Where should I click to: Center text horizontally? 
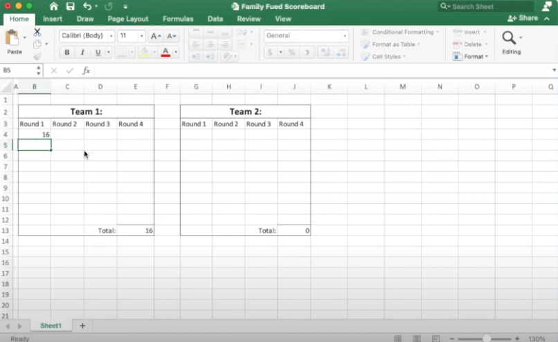(x=210, y=44)
